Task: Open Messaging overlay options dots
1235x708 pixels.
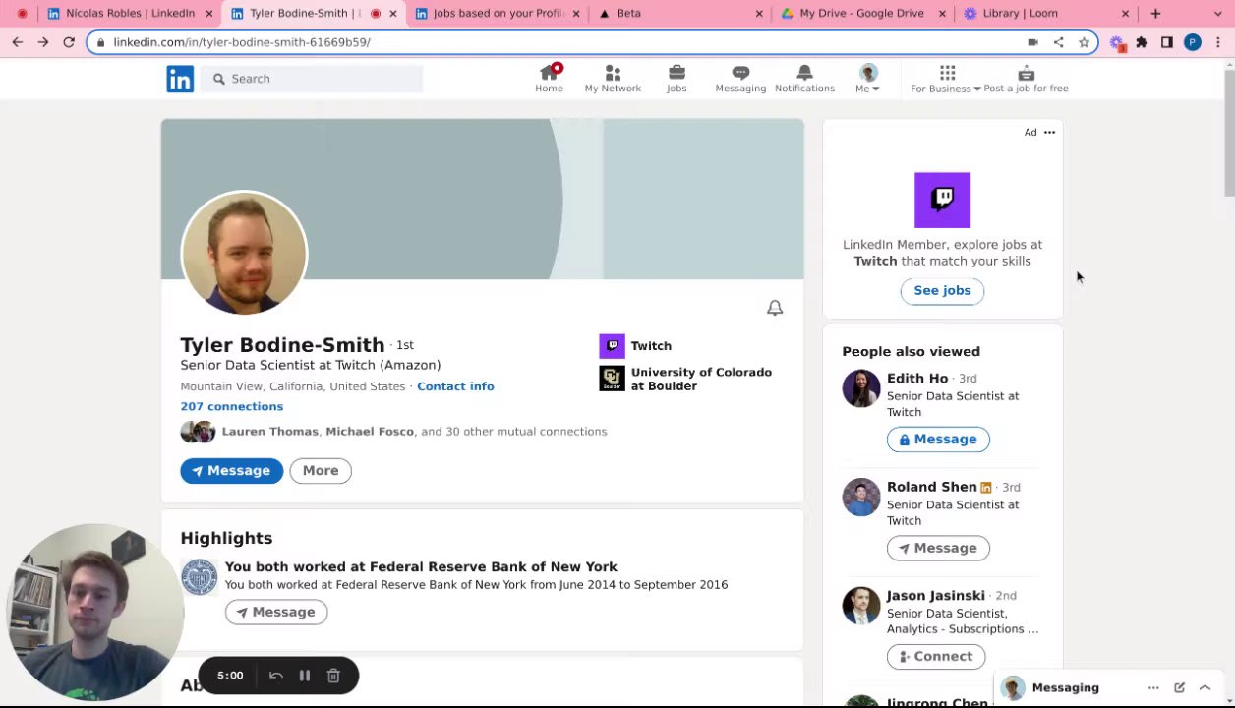Action: tap(1153, 688)
